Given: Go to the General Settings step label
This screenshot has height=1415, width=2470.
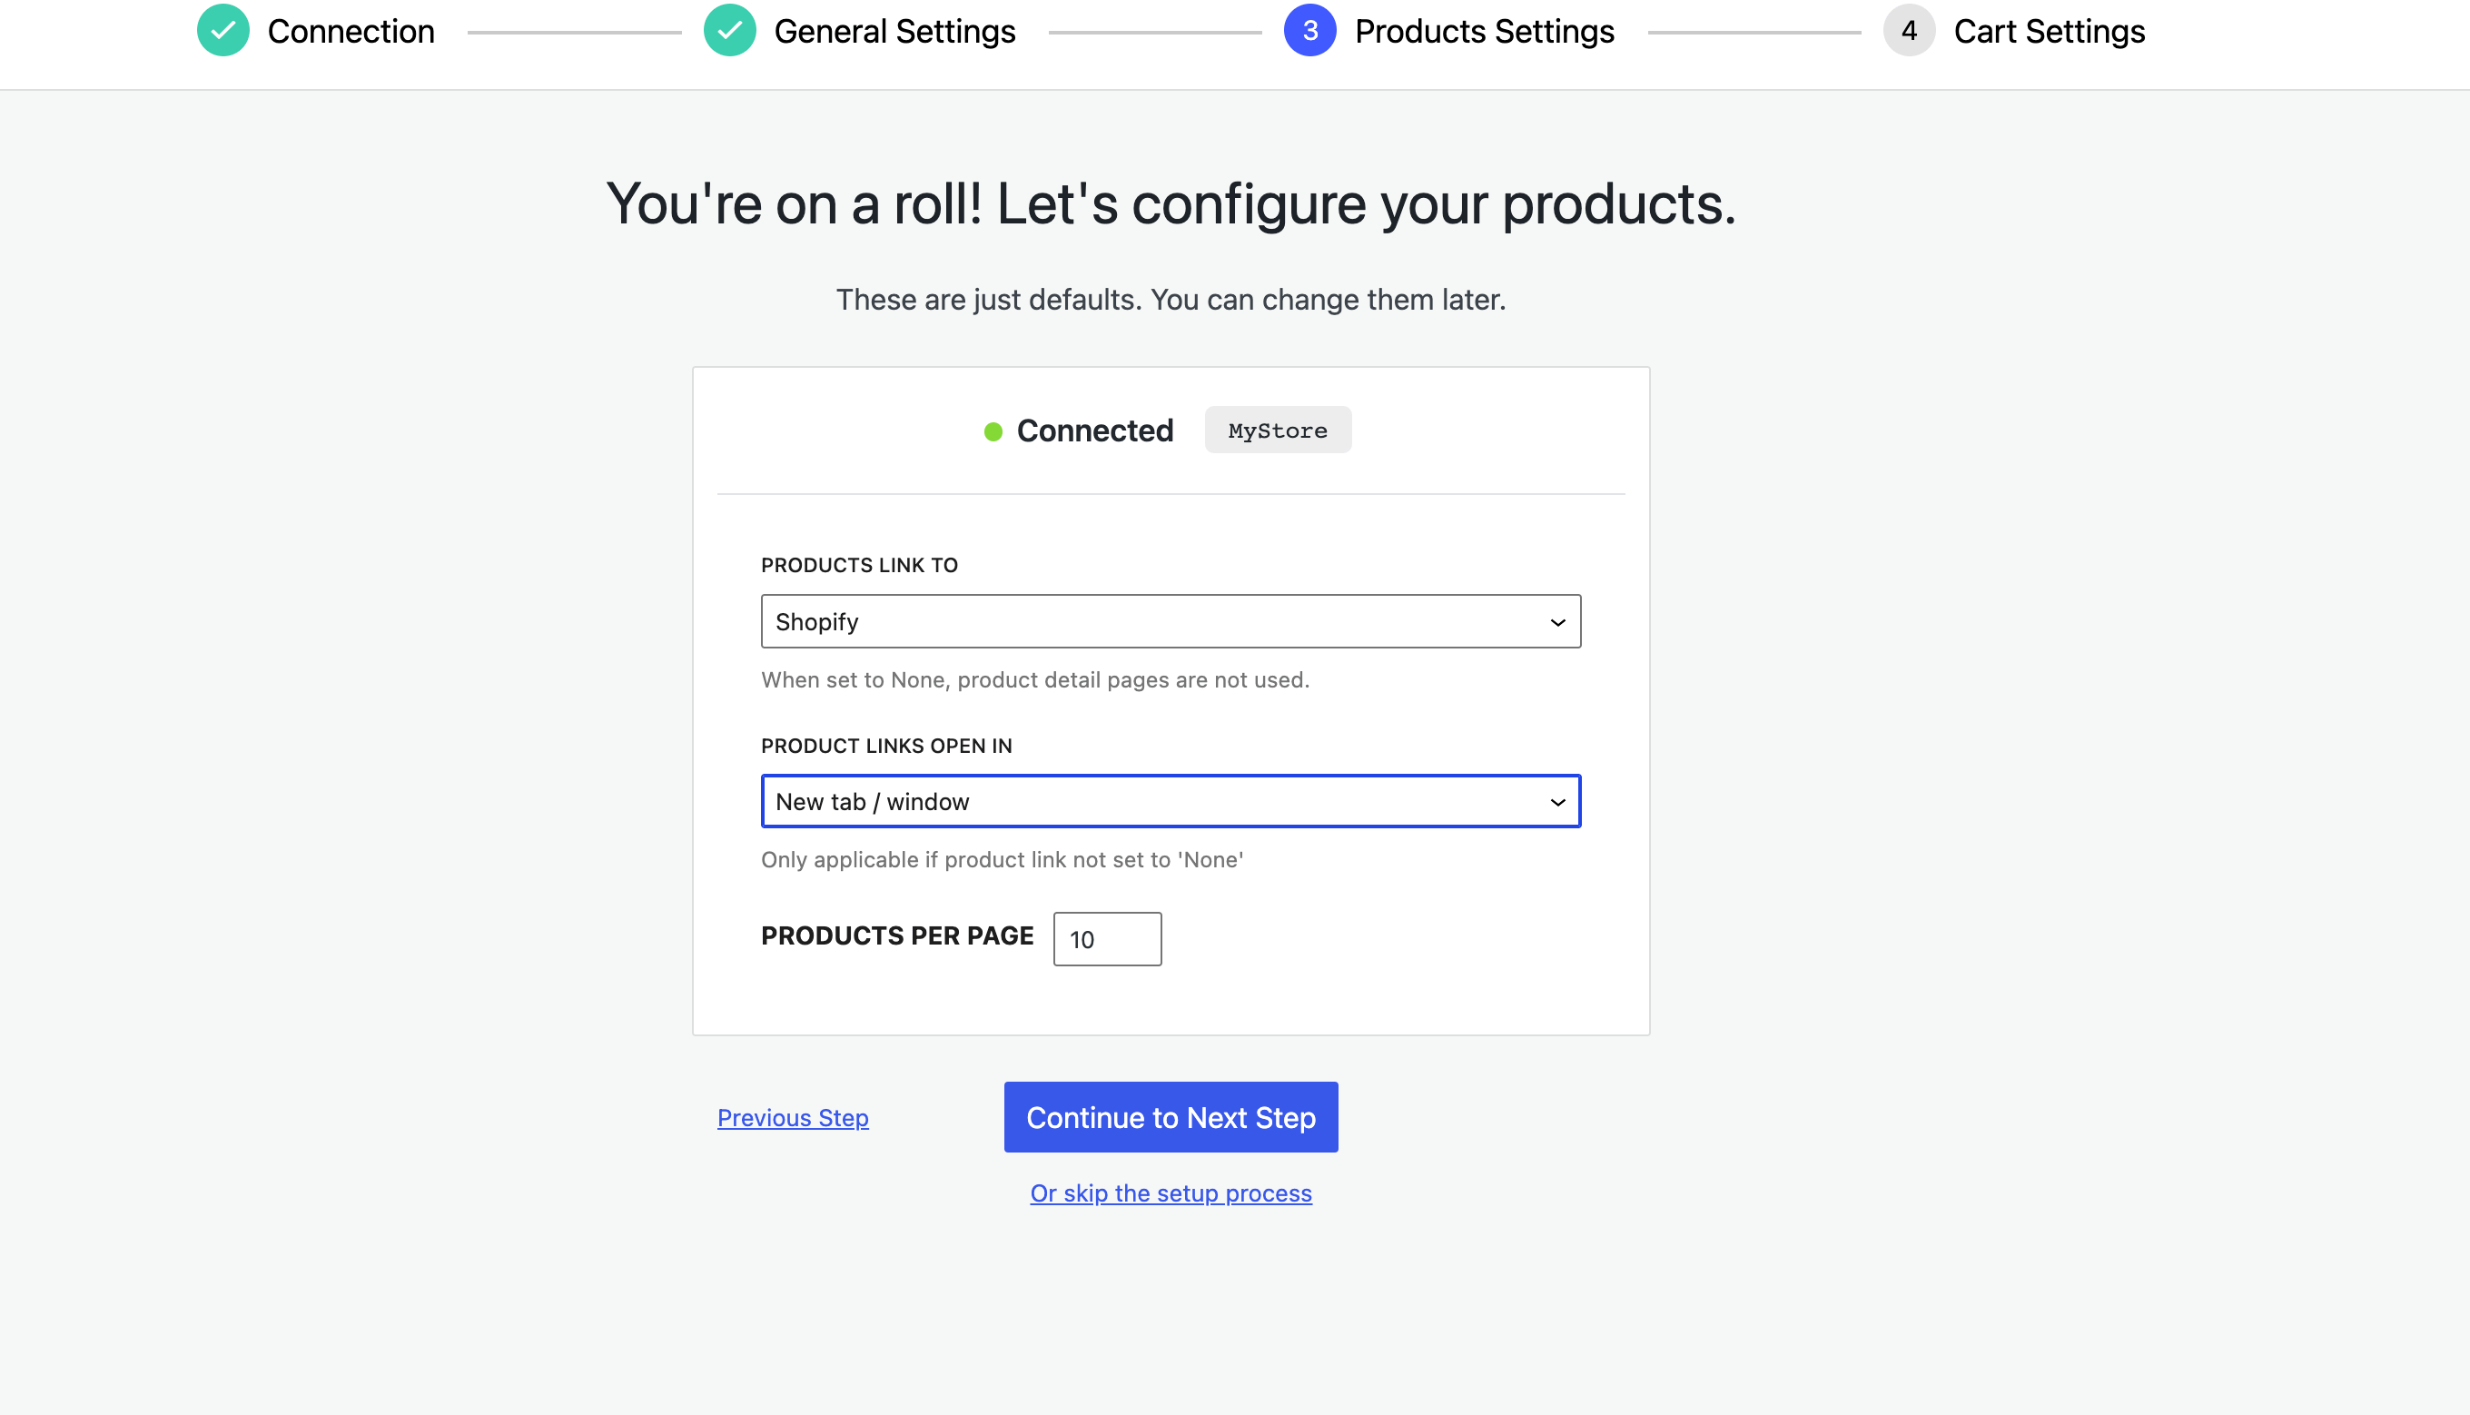Looking at the screenshot, I should coord(894,31).
